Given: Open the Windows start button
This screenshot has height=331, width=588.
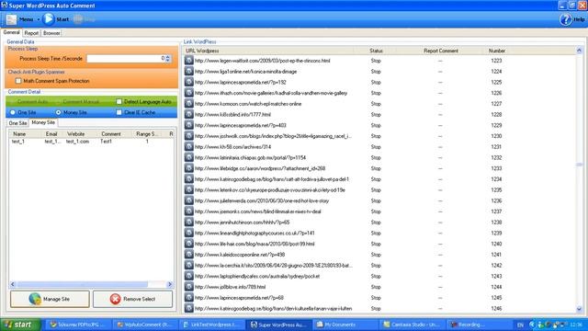Looking at the screenshot, I should 20,325.
